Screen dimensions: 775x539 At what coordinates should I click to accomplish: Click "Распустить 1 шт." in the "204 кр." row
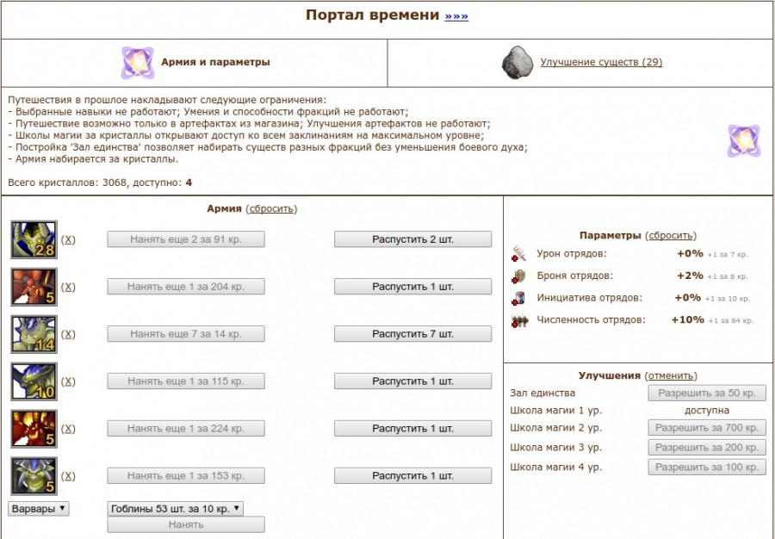click(x=412, y=287)
